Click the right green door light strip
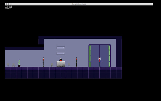 109,56
